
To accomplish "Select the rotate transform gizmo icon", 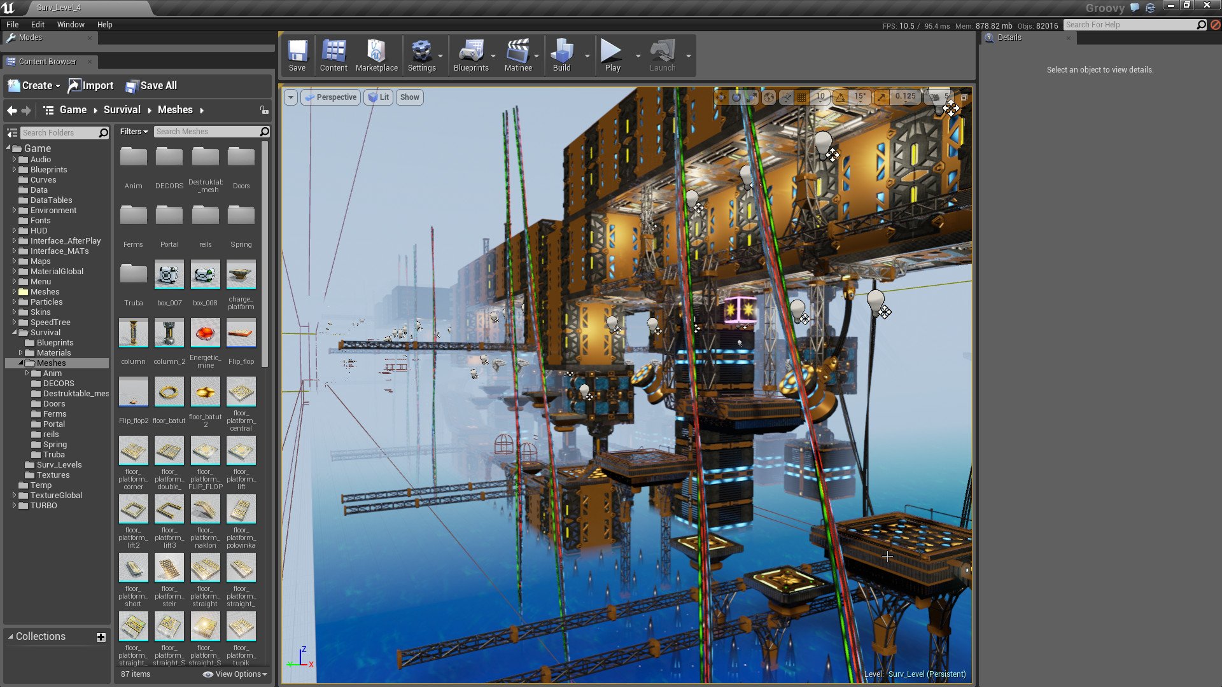I will 736,97.
